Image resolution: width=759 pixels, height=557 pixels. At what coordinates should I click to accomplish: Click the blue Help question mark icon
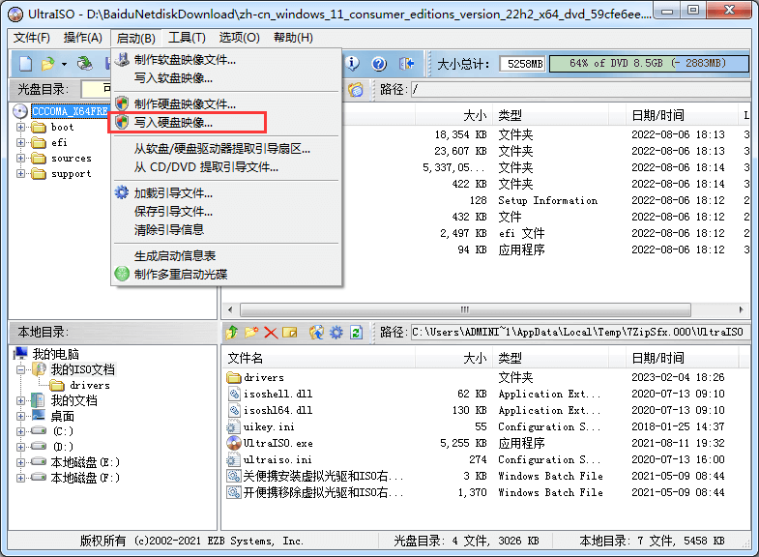coord(379,64)
